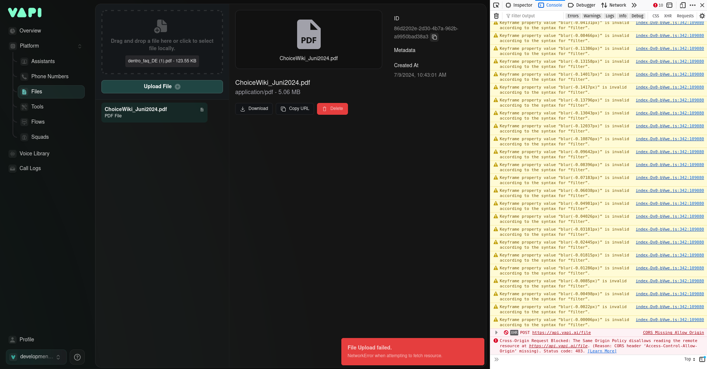Select ChoiceWiki_Juni2024.pdf in the file list
Viewport: 707px width, 369px height.
[154, 112]
